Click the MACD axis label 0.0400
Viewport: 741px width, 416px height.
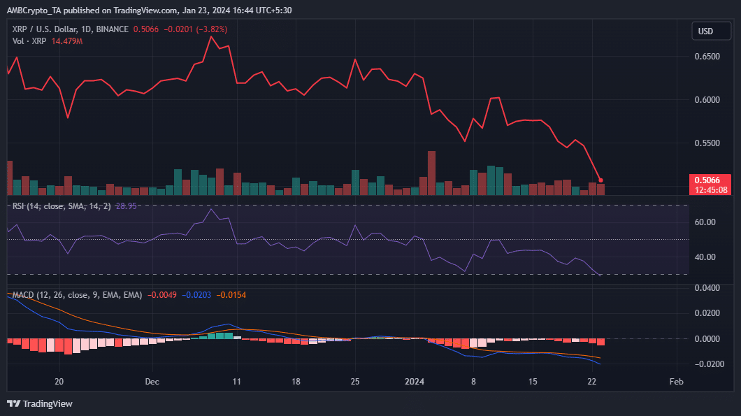707,288
